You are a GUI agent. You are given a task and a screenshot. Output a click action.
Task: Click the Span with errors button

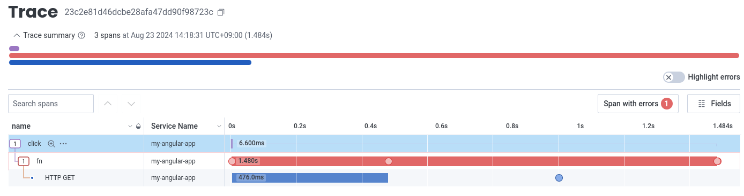(x=638, y=104)
